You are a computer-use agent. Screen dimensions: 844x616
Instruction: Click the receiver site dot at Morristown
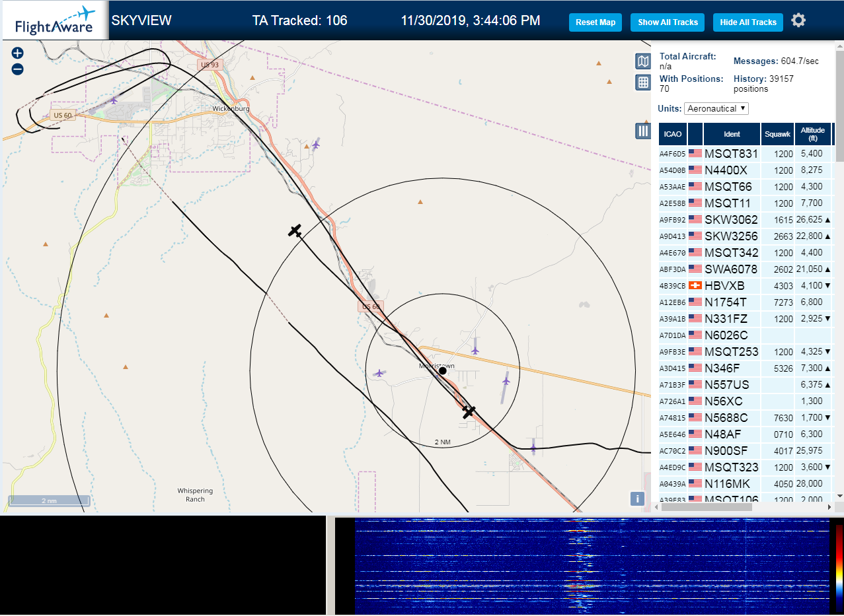click(x=443, y=371)
